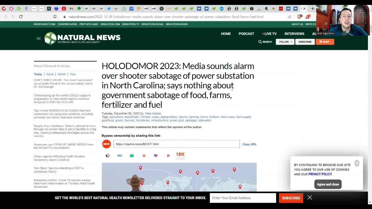Click the Natural News globe logo
This screenshot has width=372, height=209.
(x=50, y=38)
